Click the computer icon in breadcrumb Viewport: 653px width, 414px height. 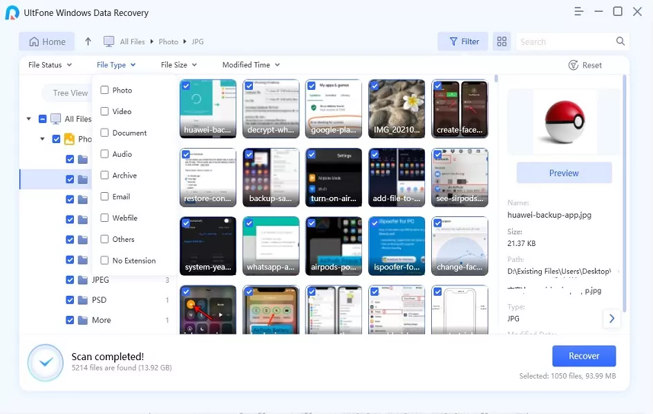(x=109, y=41)
